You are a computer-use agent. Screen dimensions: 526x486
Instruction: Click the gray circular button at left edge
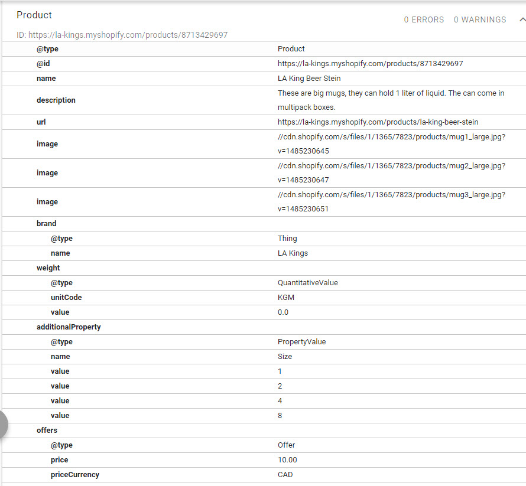coord(4,425)
